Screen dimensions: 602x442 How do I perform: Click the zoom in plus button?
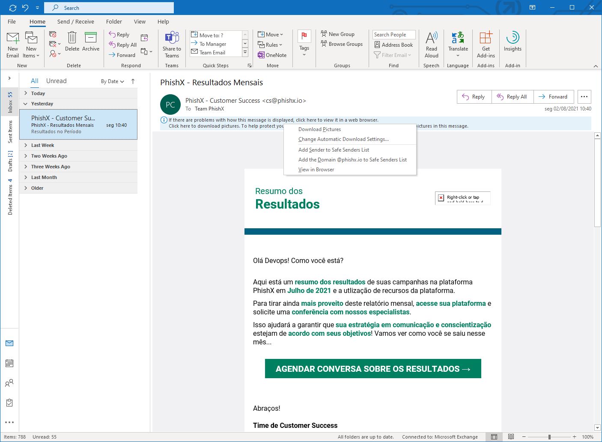point(575,437)
